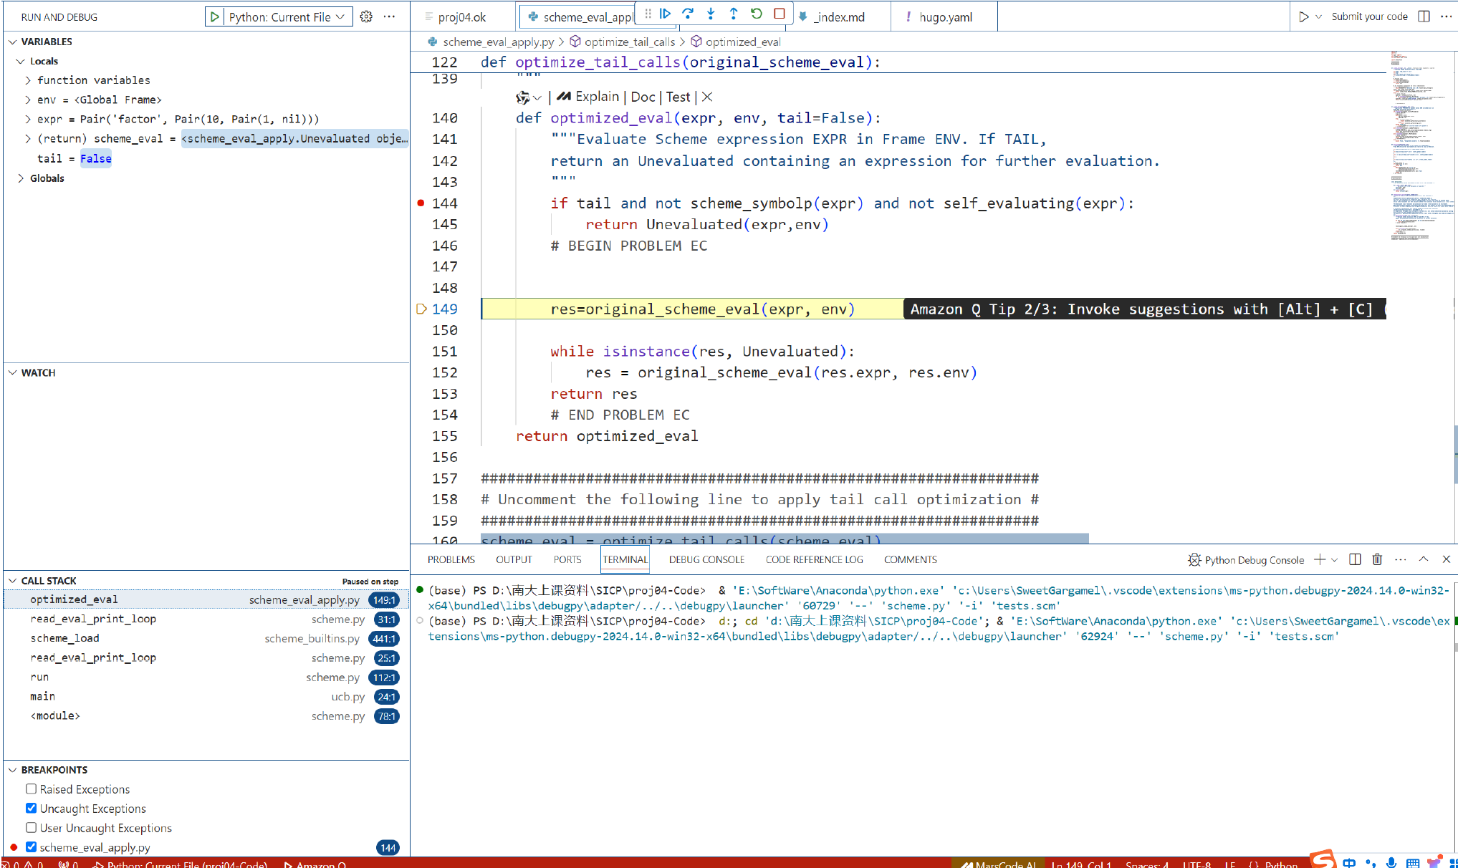Open the hugo.yaml editor tab
Screen dimensions: 1458x868
[x=945, y=17]
